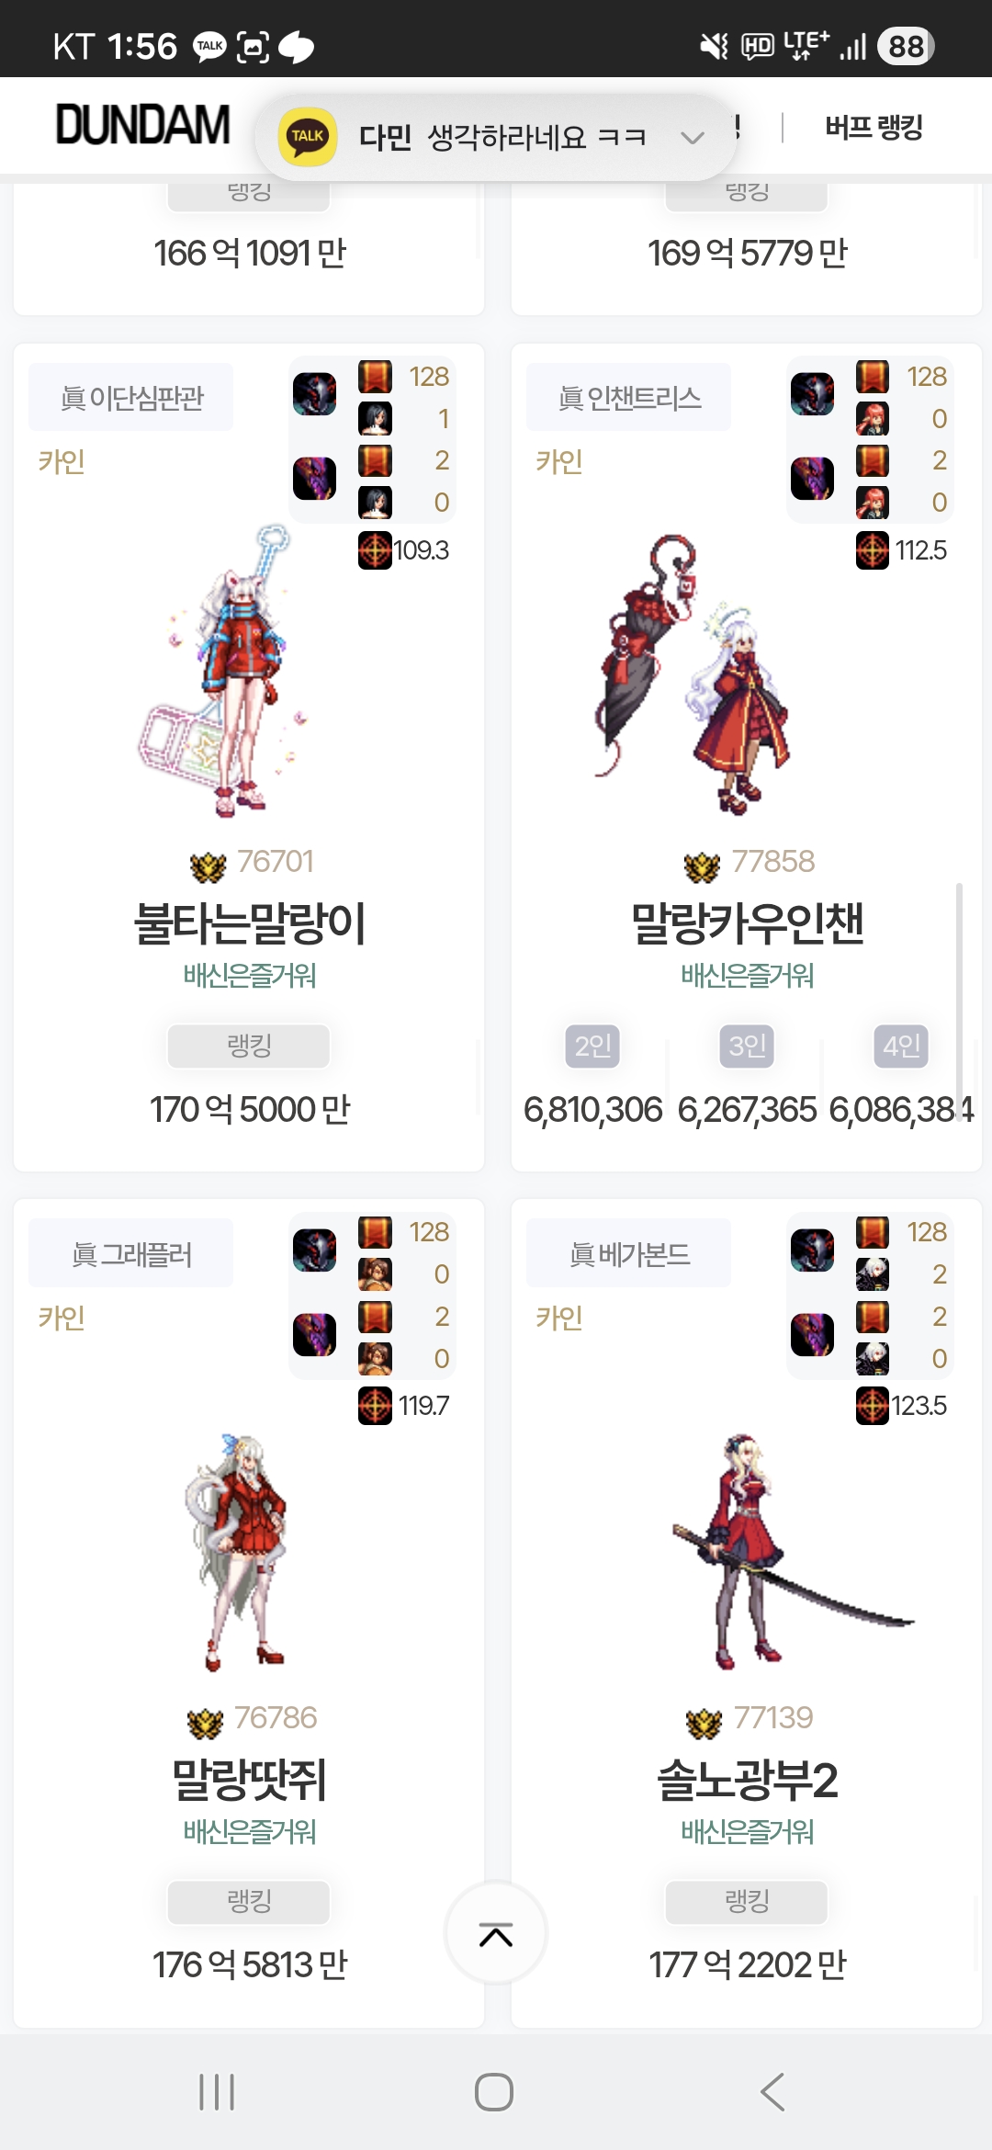Select the 2인 party option
Screen dimensions: 992x2150
pos(592,1046)
